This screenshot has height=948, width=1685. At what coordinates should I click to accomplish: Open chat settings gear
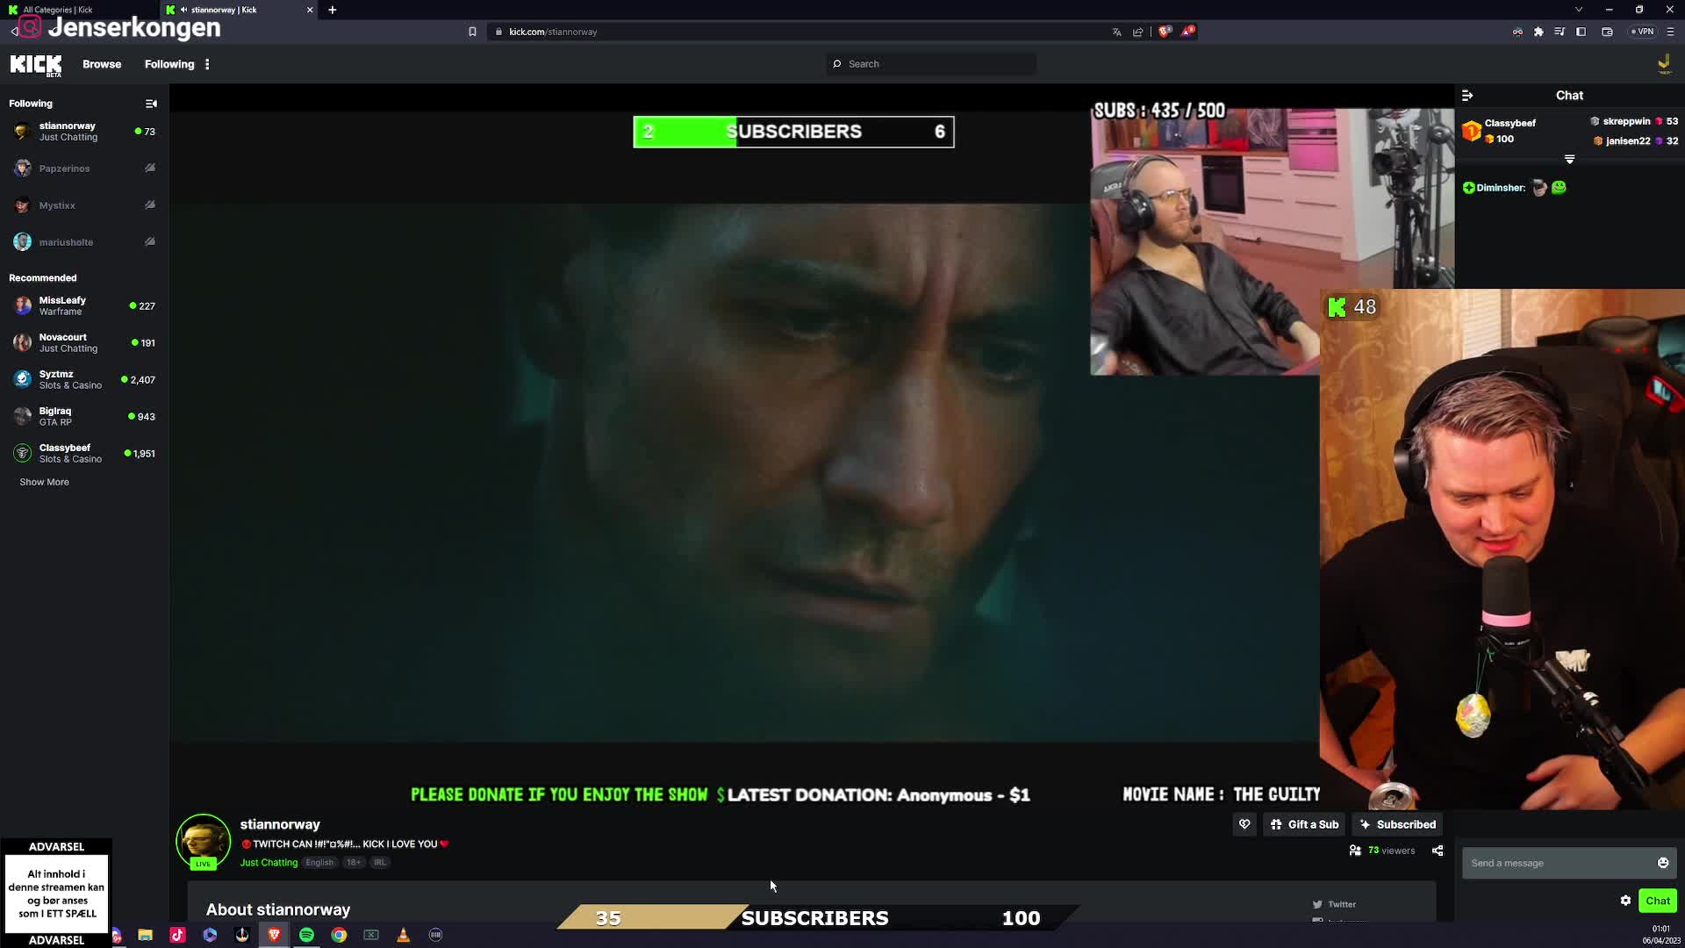(x=1625, y=901)
